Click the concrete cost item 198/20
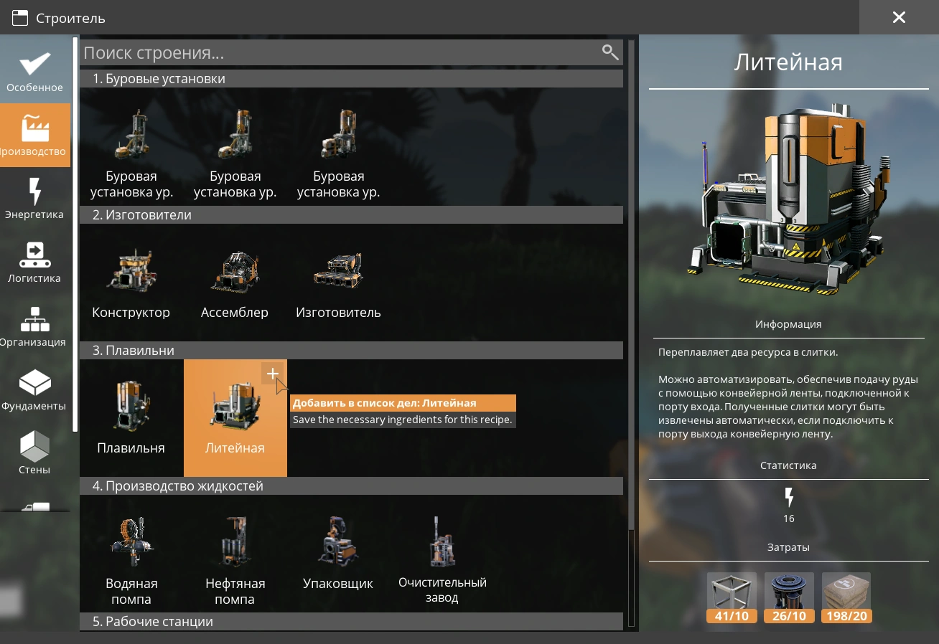This screenshot has height=644, width=939. point(846,597)
